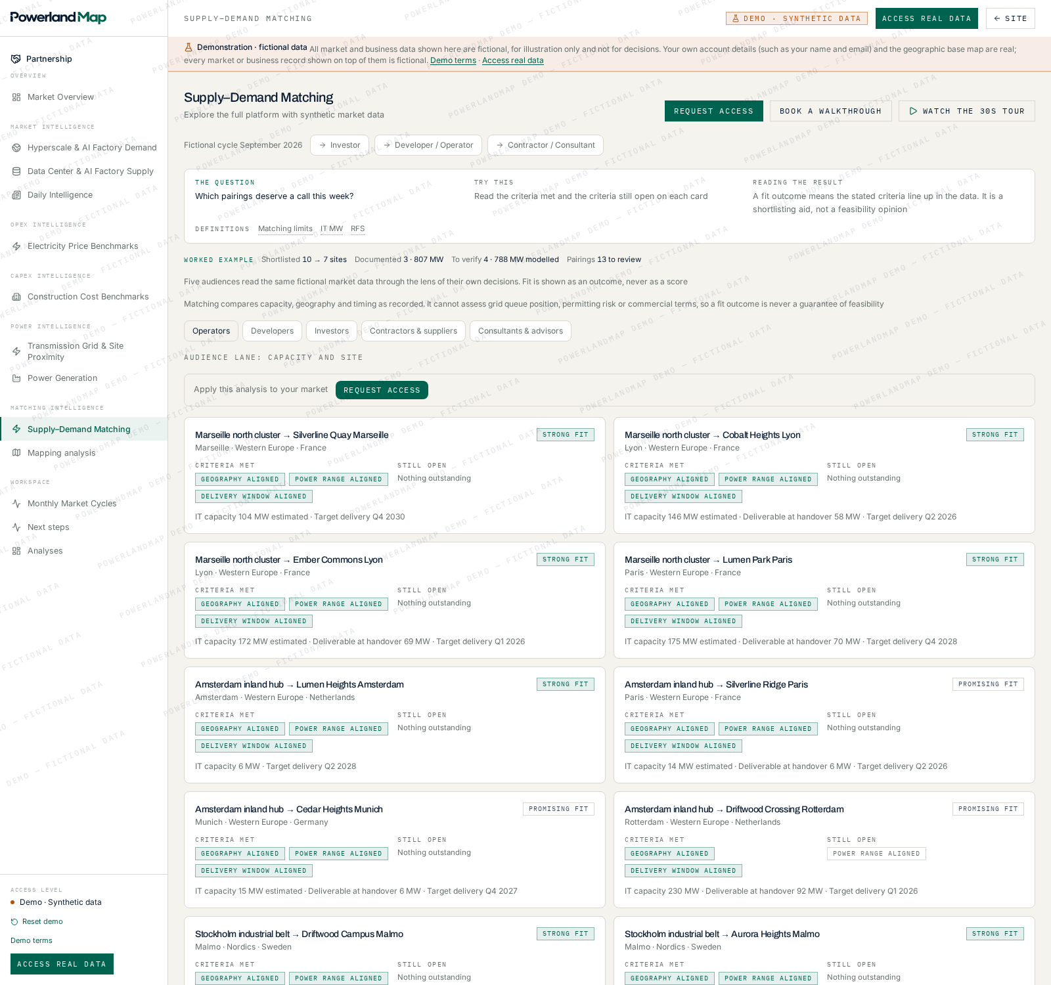Choose the Investor role chip

point(340,145)
